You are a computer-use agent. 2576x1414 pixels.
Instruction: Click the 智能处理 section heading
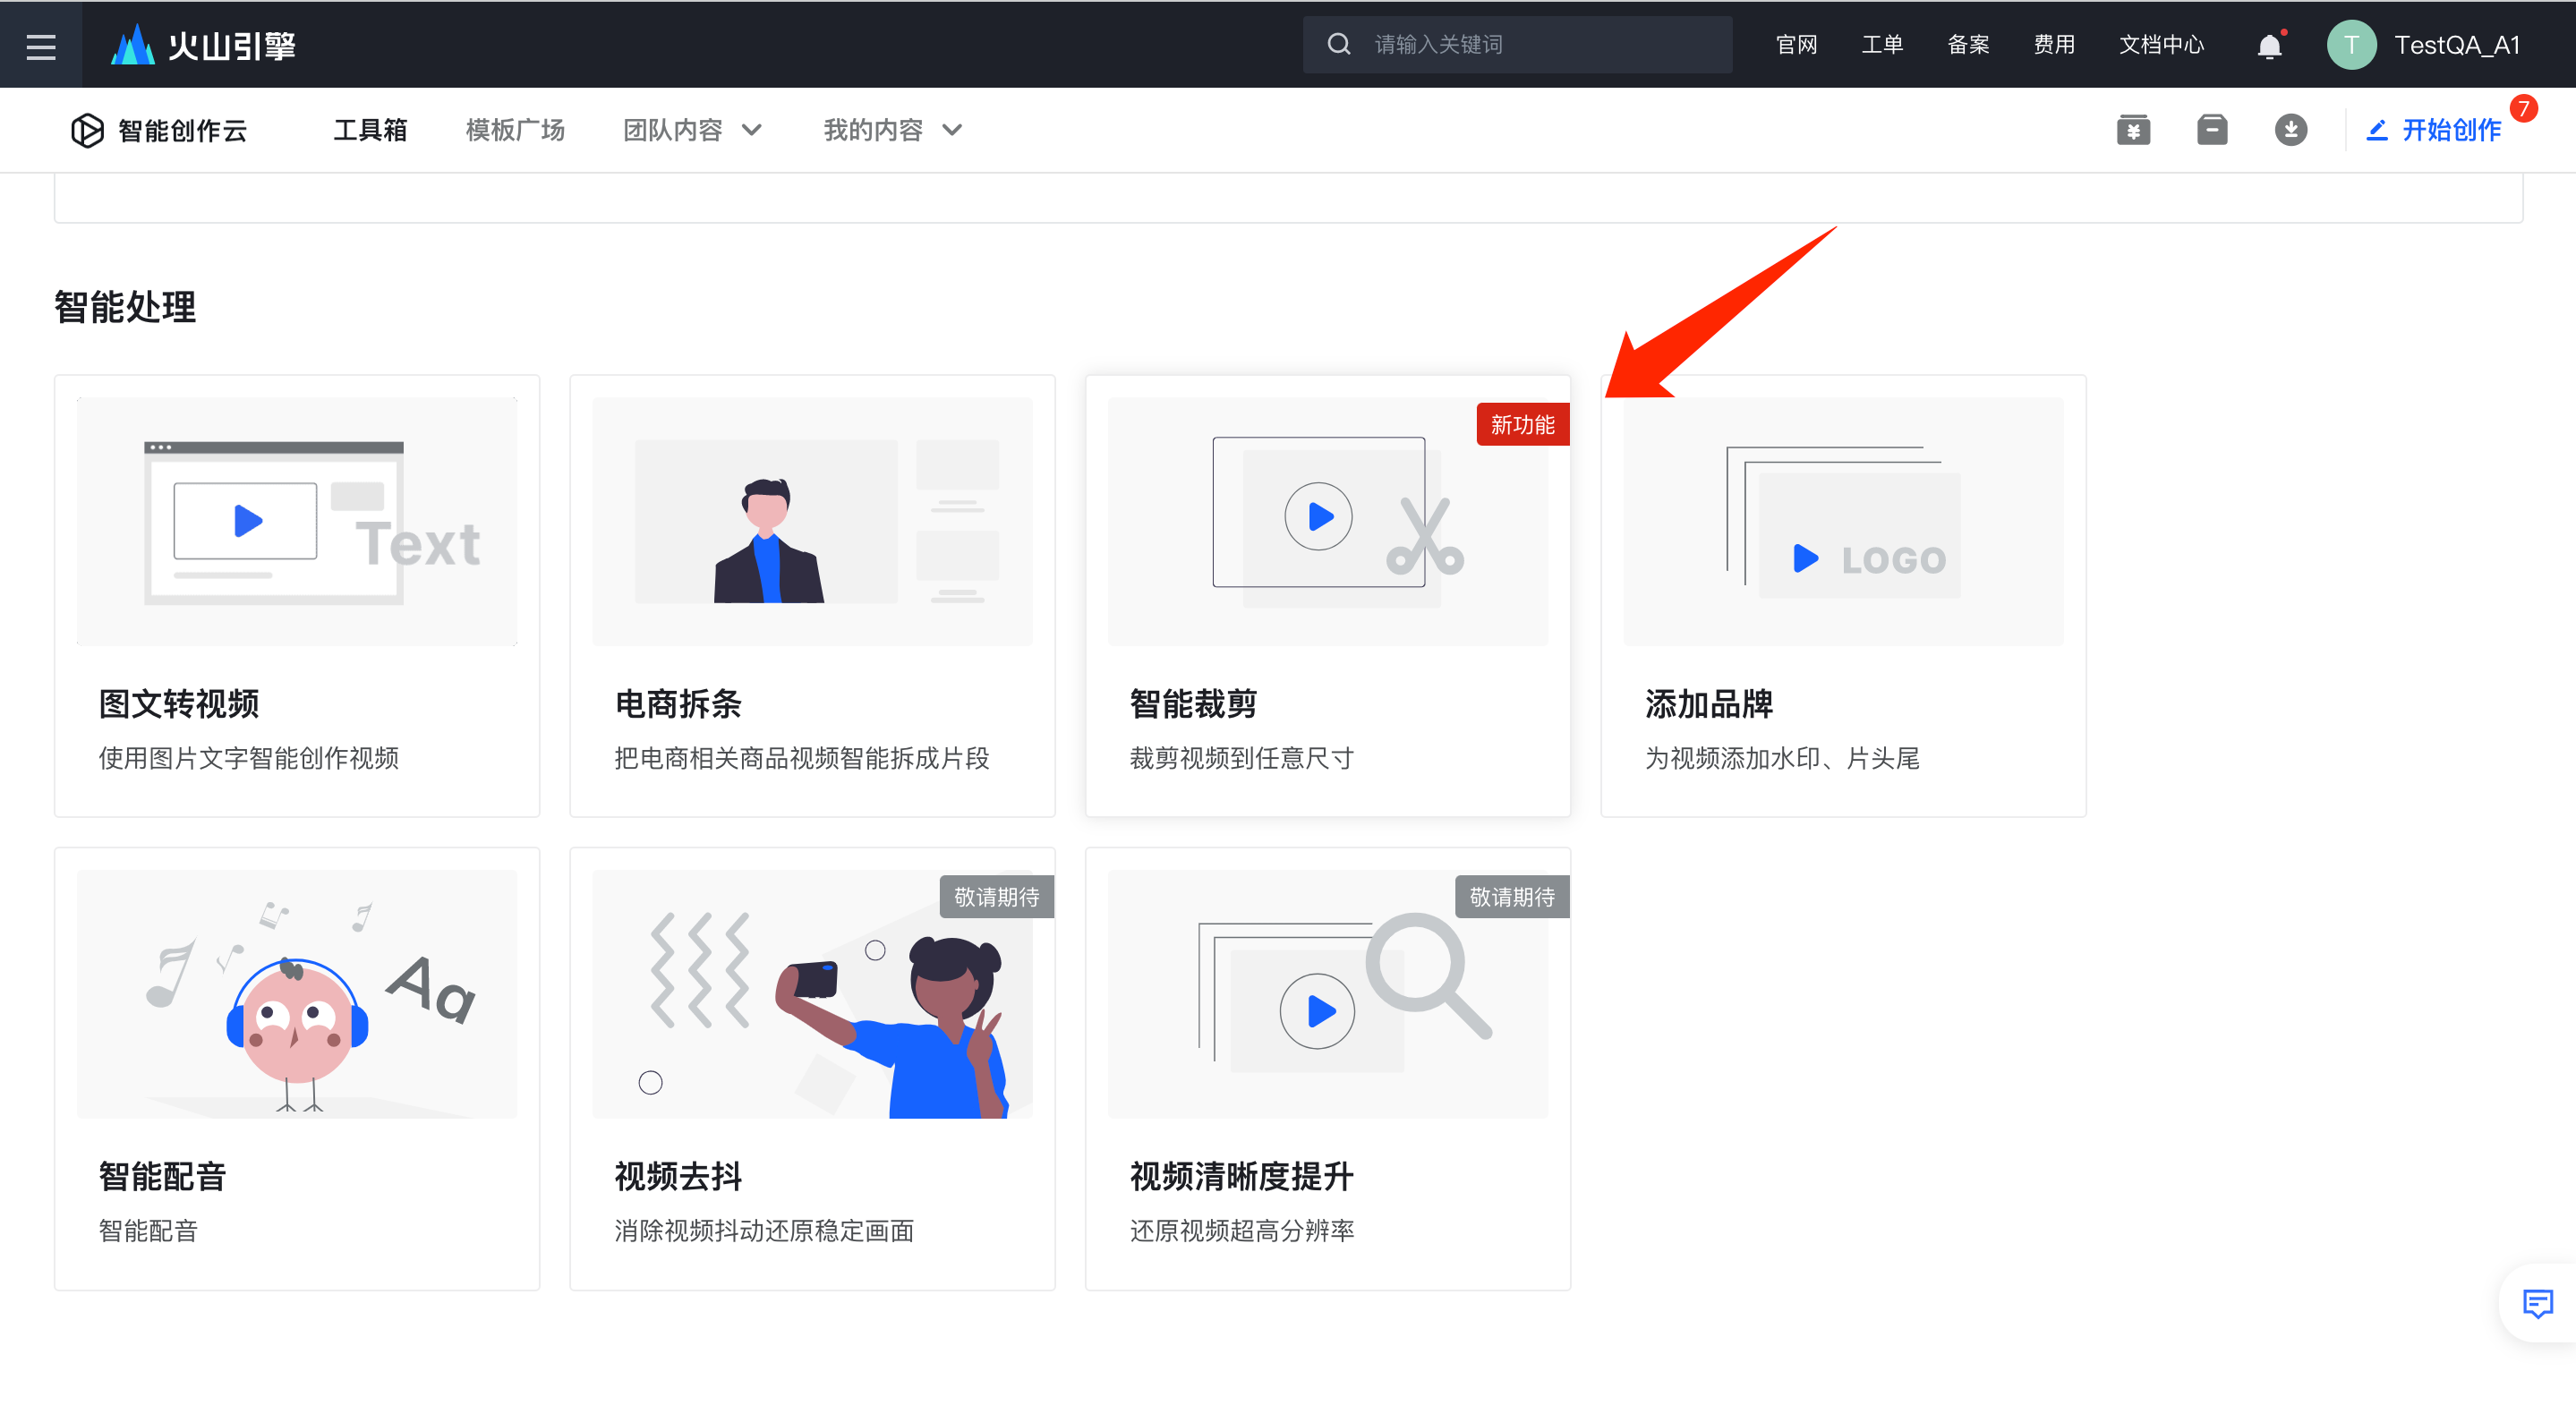coord(125,307)
